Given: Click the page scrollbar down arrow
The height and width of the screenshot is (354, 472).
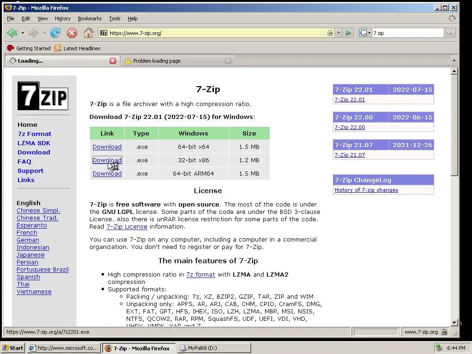Looking at the screenshot, I should pos(454,322).
